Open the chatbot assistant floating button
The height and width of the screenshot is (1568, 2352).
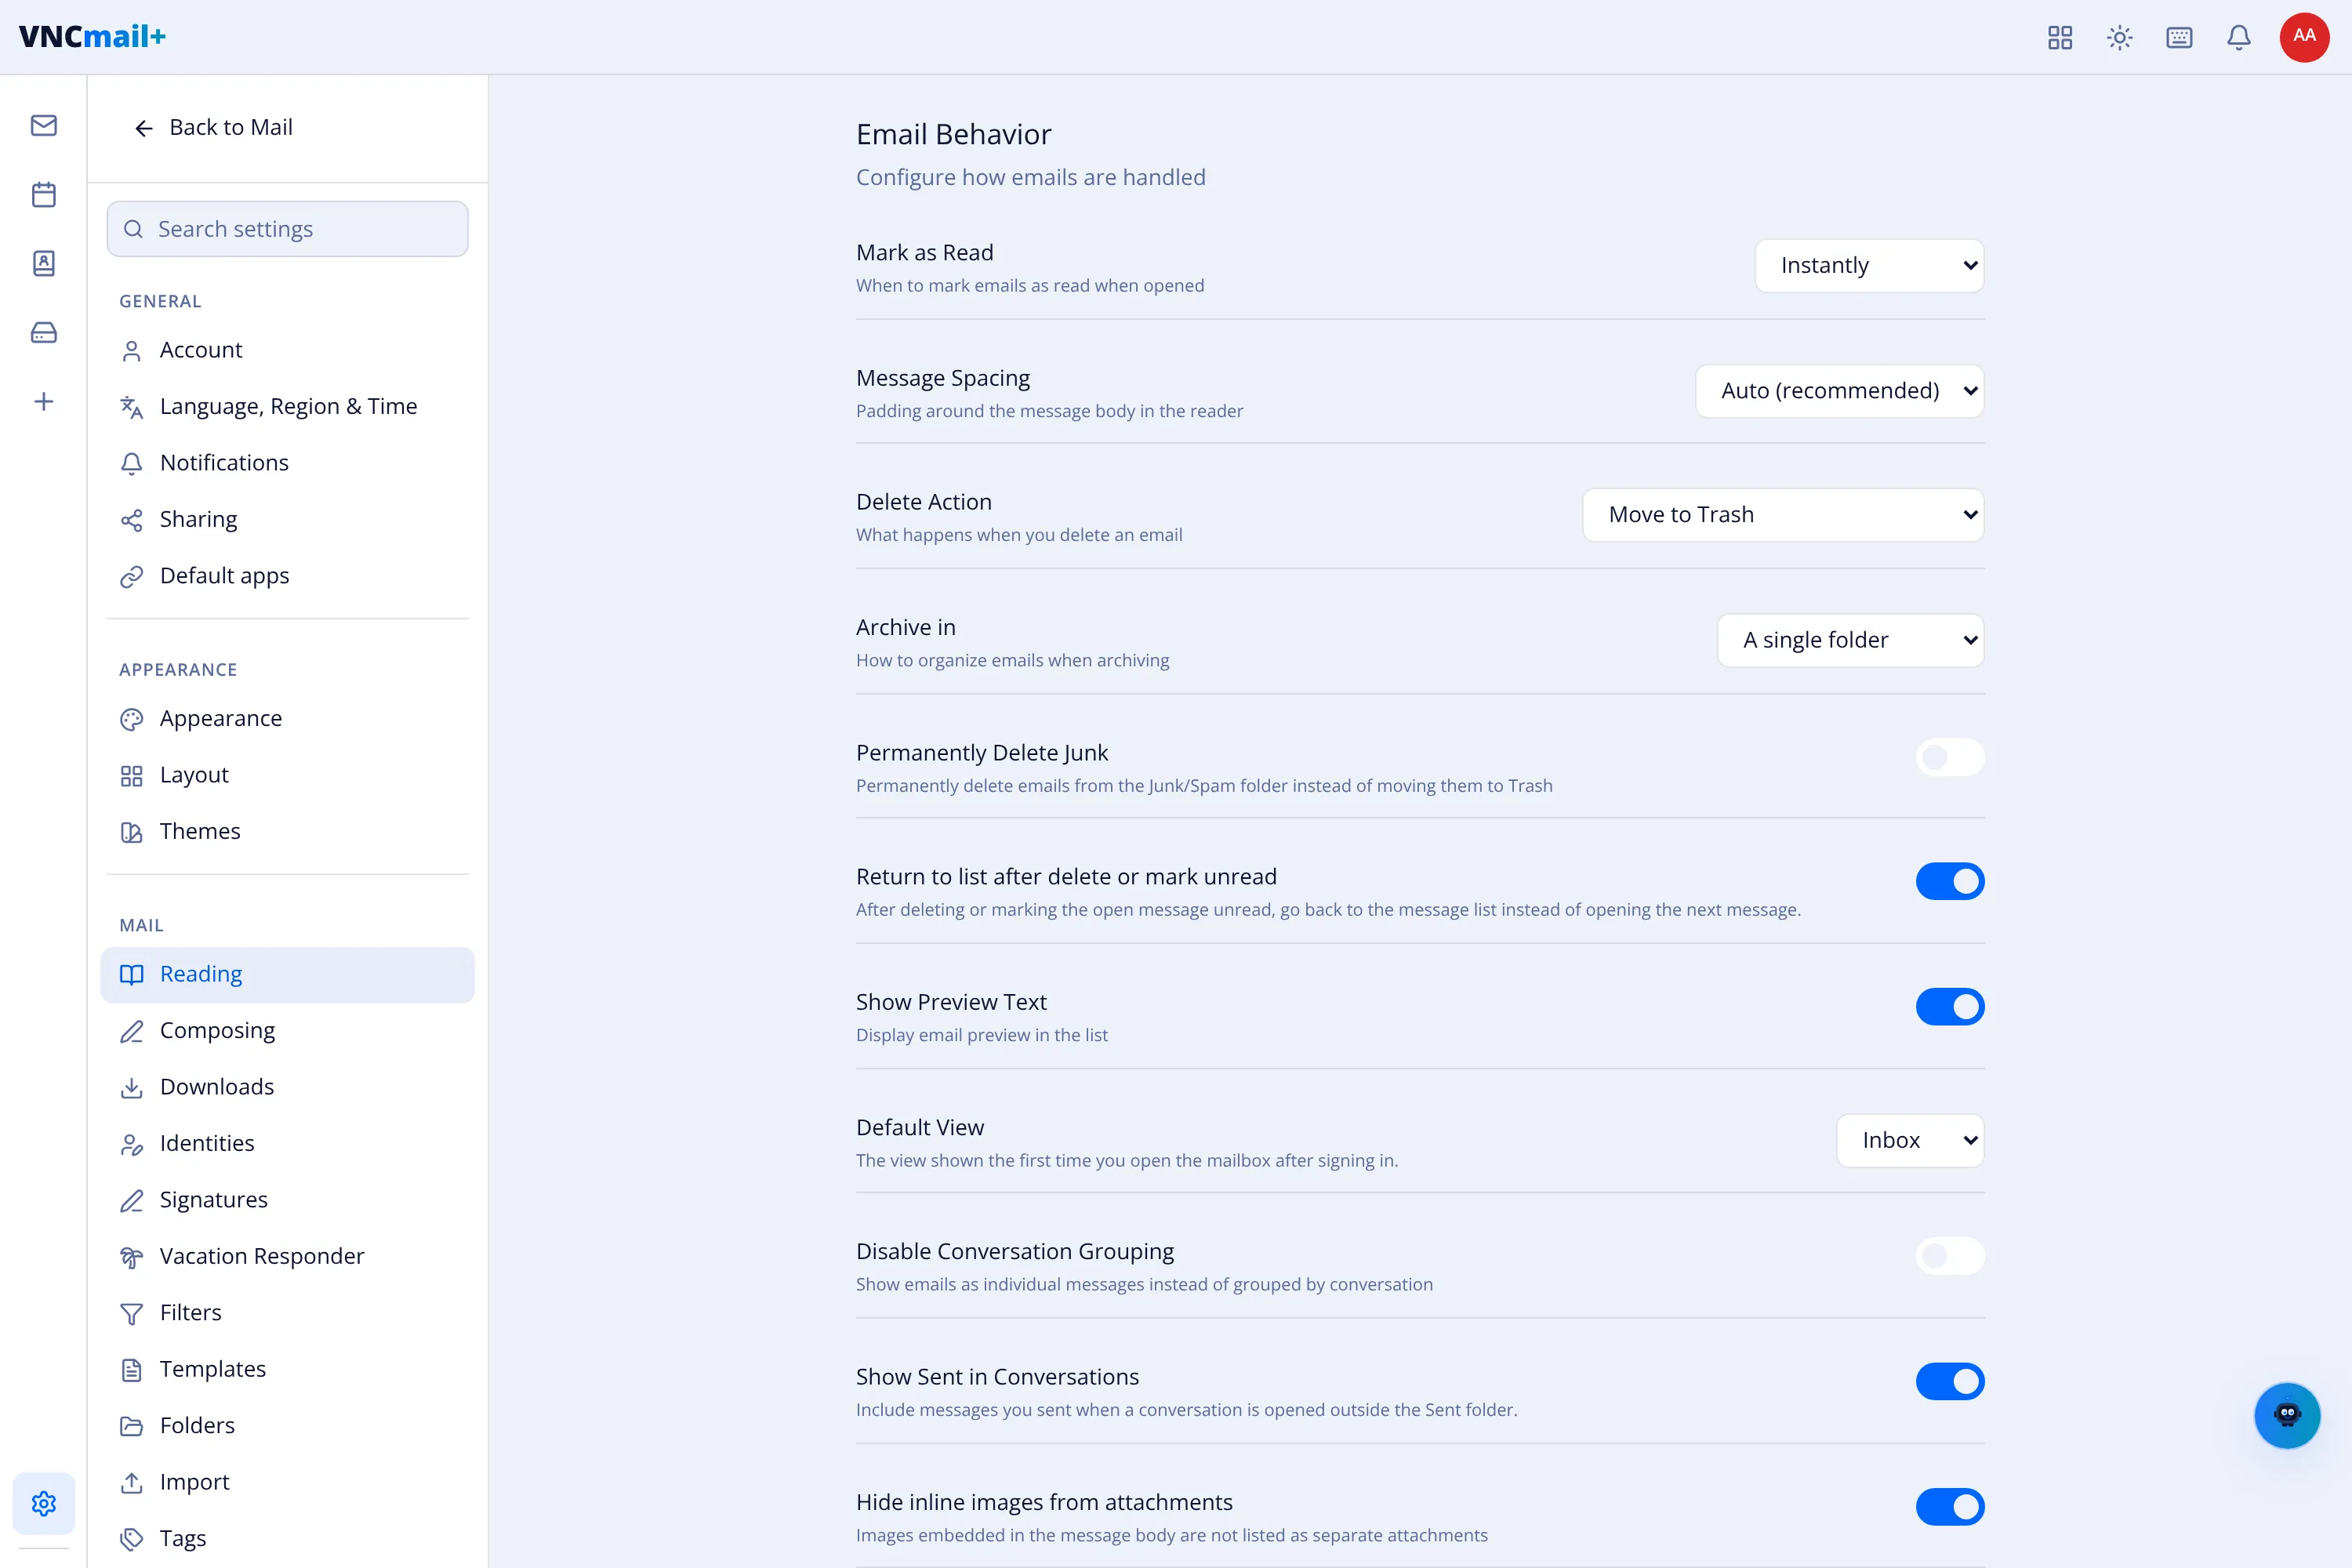[x=2287, y=1415]
